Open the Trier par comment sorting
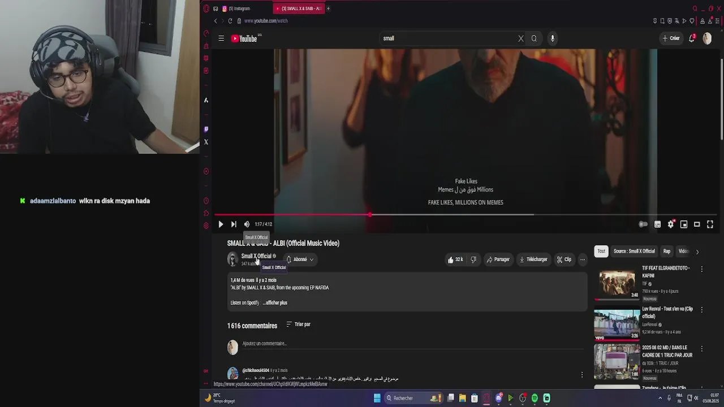The height and width of the screenshot is (407, 724). (x=298, y=324)
